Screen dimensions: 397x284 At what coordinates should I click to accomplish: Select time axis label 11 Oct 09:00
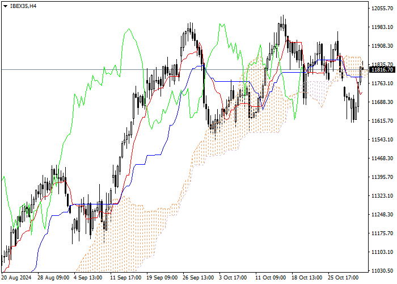tap(271, 278)
